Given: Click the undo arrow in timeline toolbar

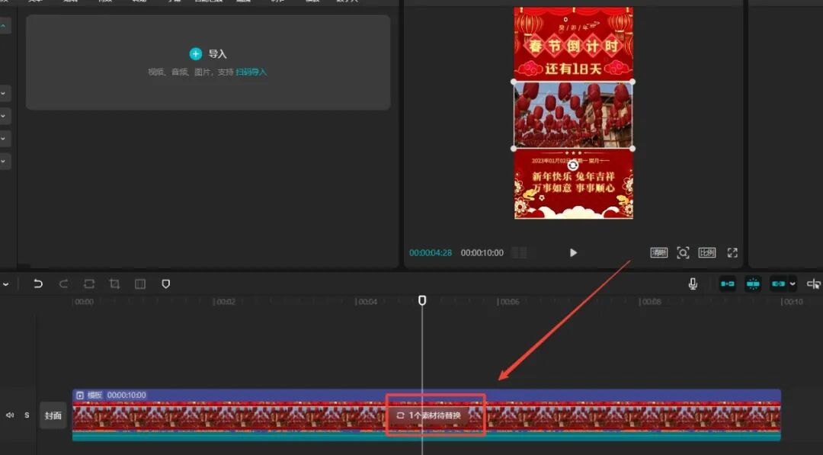Looking at the screenshot, I should tap(38, 284).
